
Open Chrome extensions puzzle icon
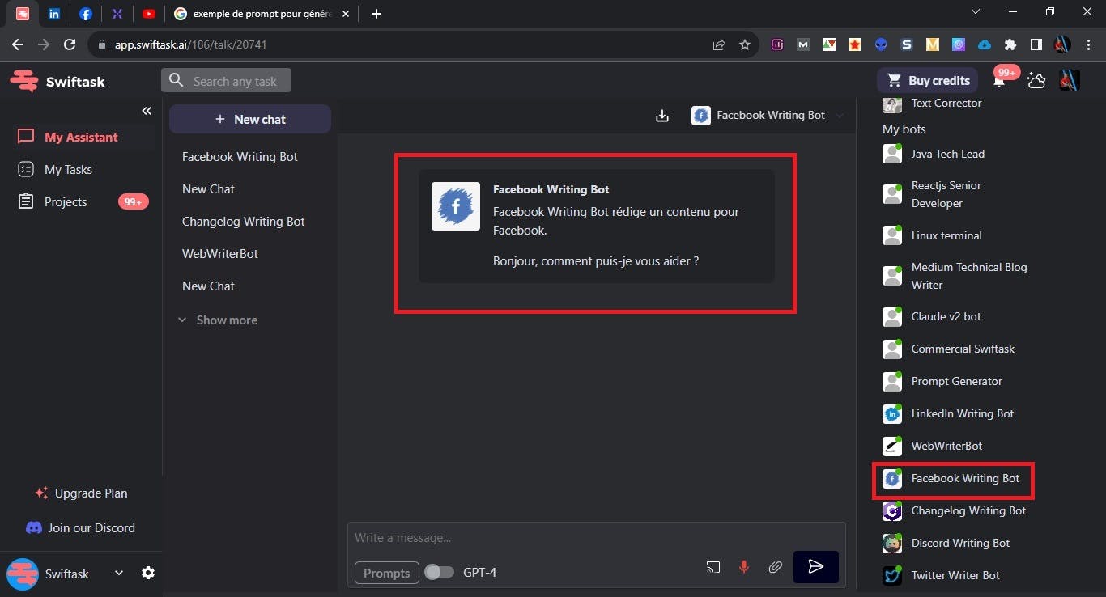click(1010, 45)
